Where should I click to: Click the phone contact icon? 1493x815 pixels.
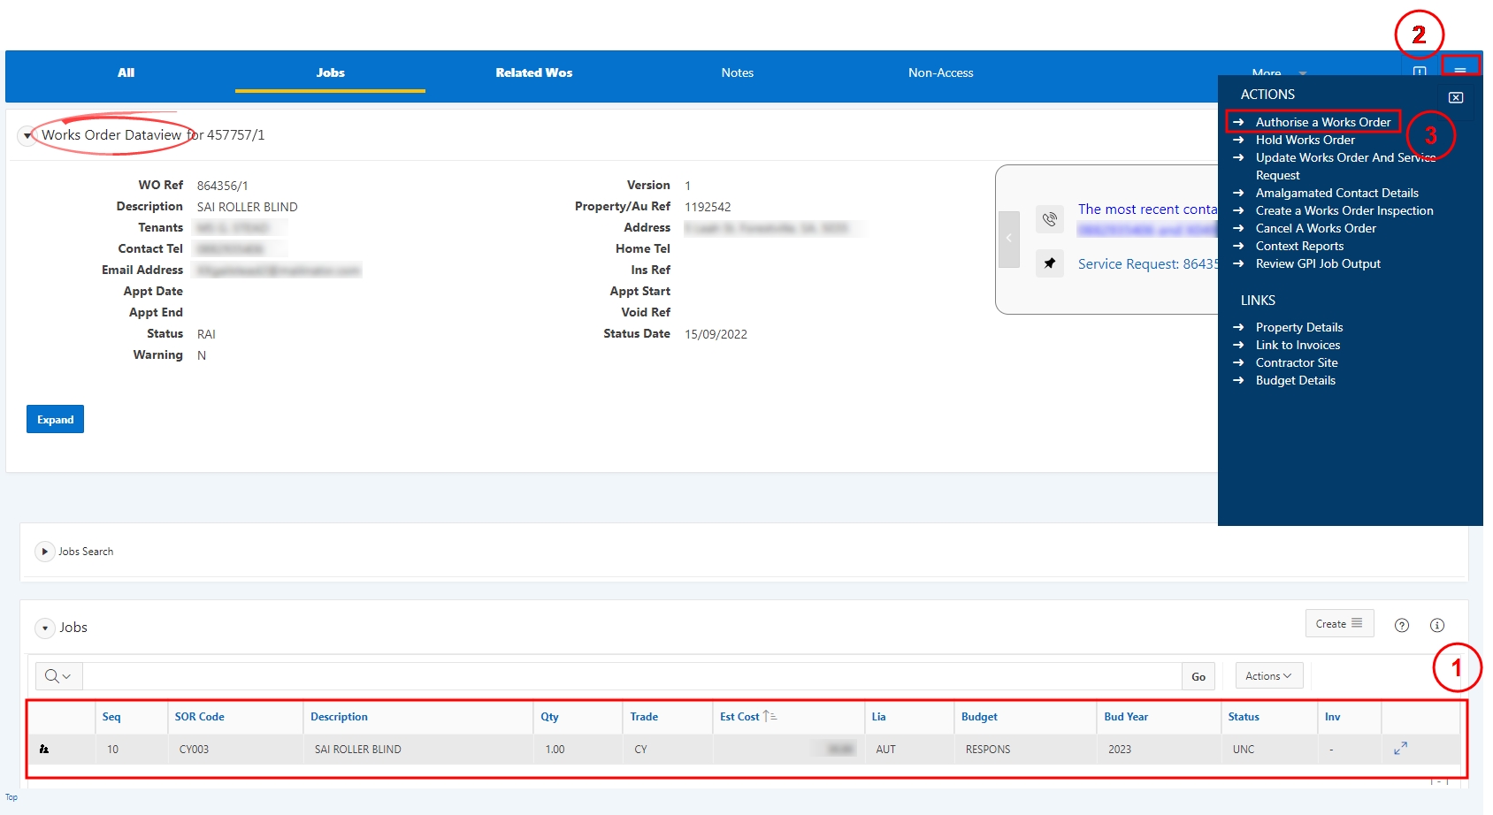click(x=1050, y=219)
